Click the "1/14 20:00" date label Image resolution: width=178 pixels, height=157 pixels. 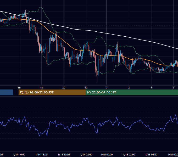tap(64, 154)
